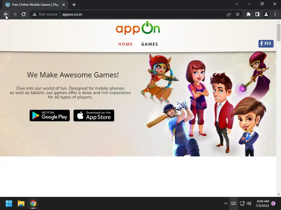The image size is (281, 210).
Task: Open File Explorer from the taskbar
Action: [x=21, y=203]
